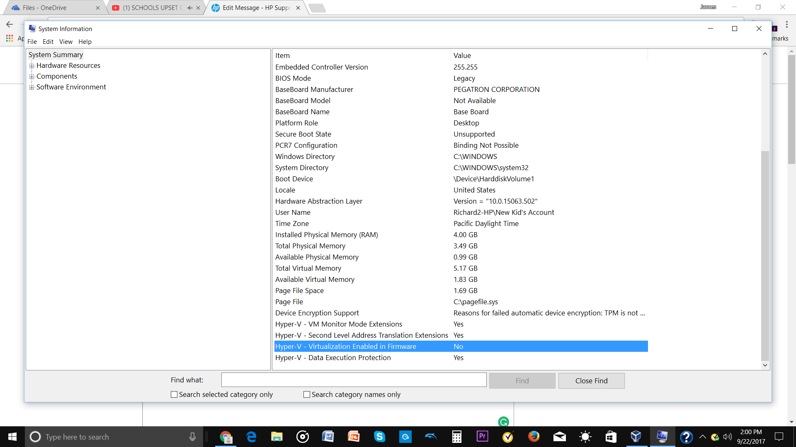Open Microsoft Word from the taskbar

tap(328, 437)
